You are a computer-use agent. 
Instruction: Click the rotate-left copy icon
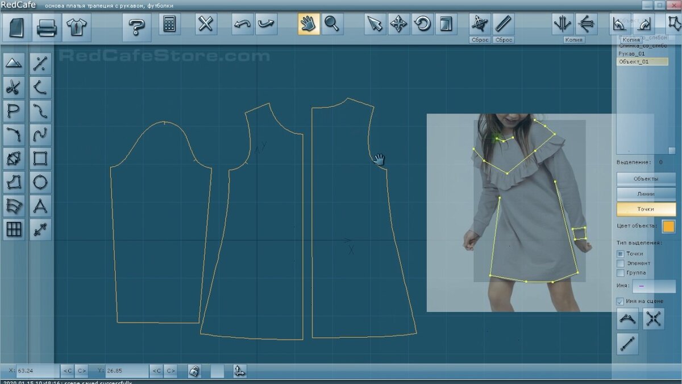pos(621,24)
